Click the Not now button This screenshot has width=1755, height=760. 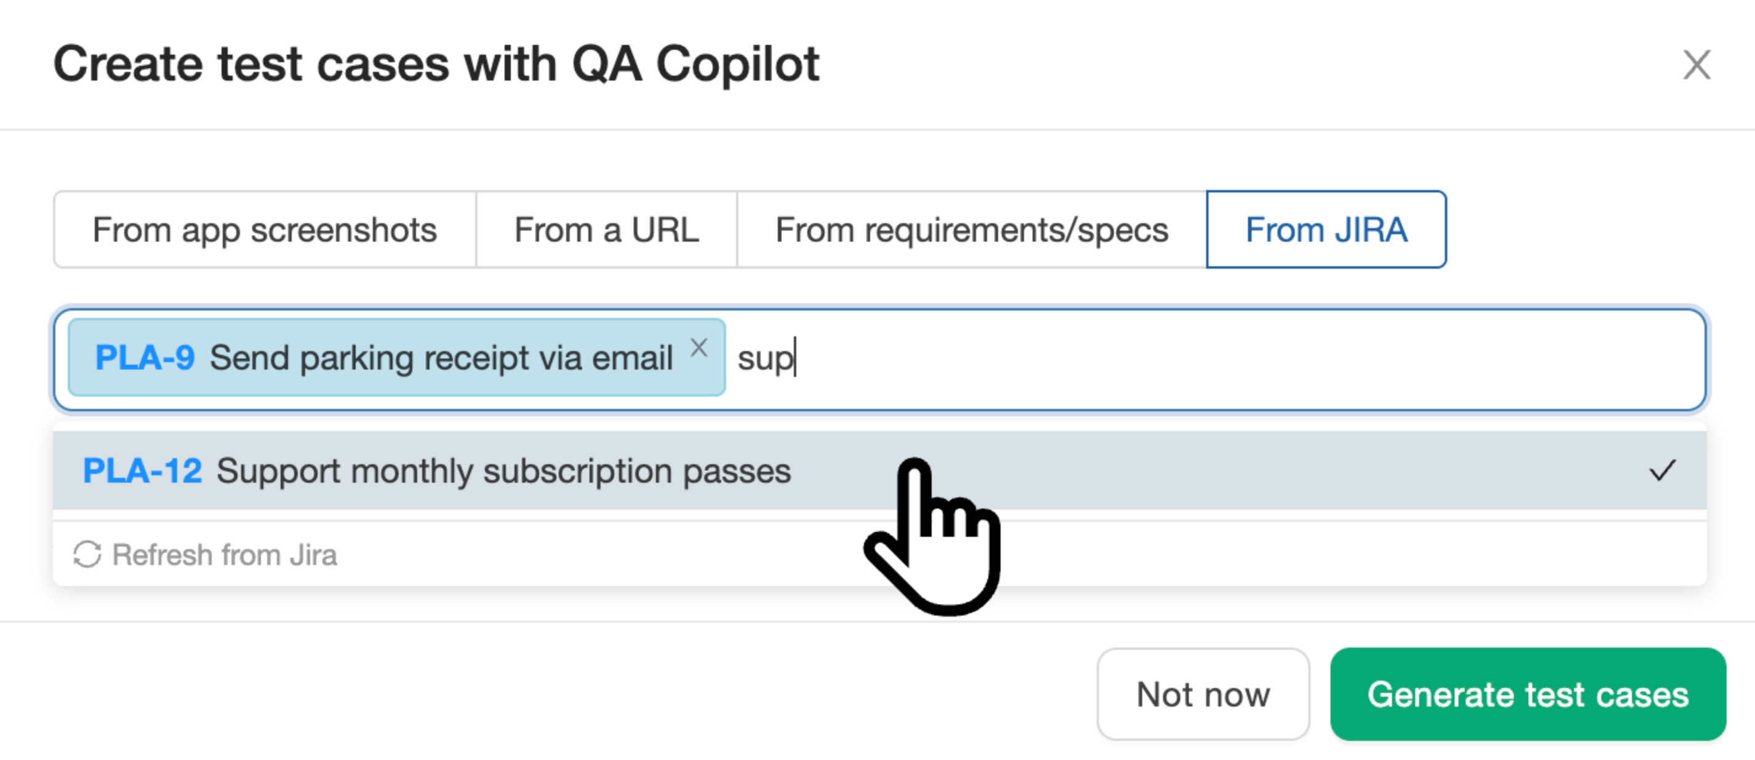tap(1202, 695)
